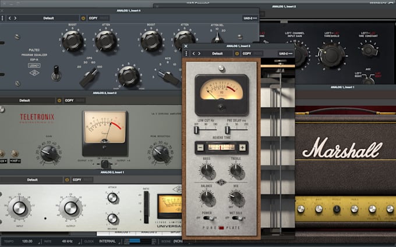Toggle the Pultec plugin power icon

click(x=83, y=18)
